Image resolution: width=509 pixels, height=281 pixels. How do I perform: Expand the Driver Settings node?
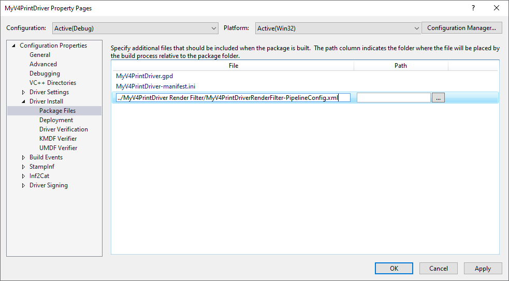click(23, 92)
